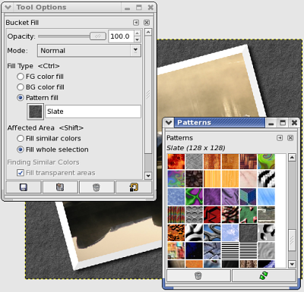Click the Slate pattern name field
This screenshot has width=304, height=292.
tap(93, 111)
